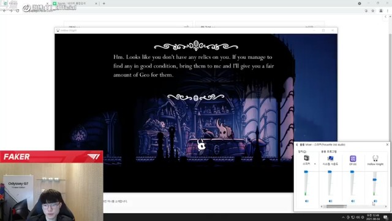Click the Volume Mixer scroll left arrow
392x221 pixels.
(322, 206)
